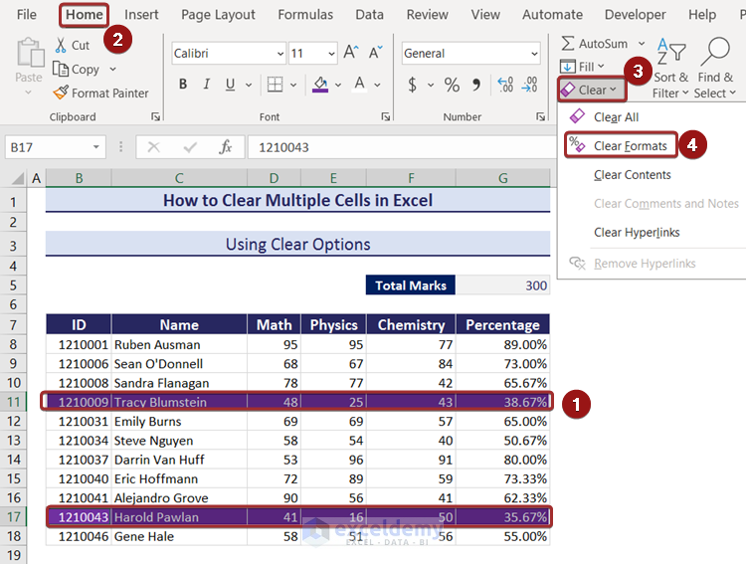Click the Insert Function fx icon
746x564 pixels.
click(226, 147)
